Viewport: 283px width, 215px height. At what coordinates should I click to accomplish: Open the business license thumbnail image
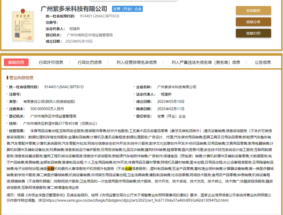click(23, 25)
